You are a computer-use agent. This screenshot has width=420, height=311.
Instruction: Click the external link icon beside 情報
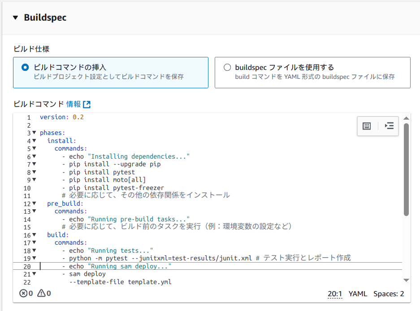87,104
